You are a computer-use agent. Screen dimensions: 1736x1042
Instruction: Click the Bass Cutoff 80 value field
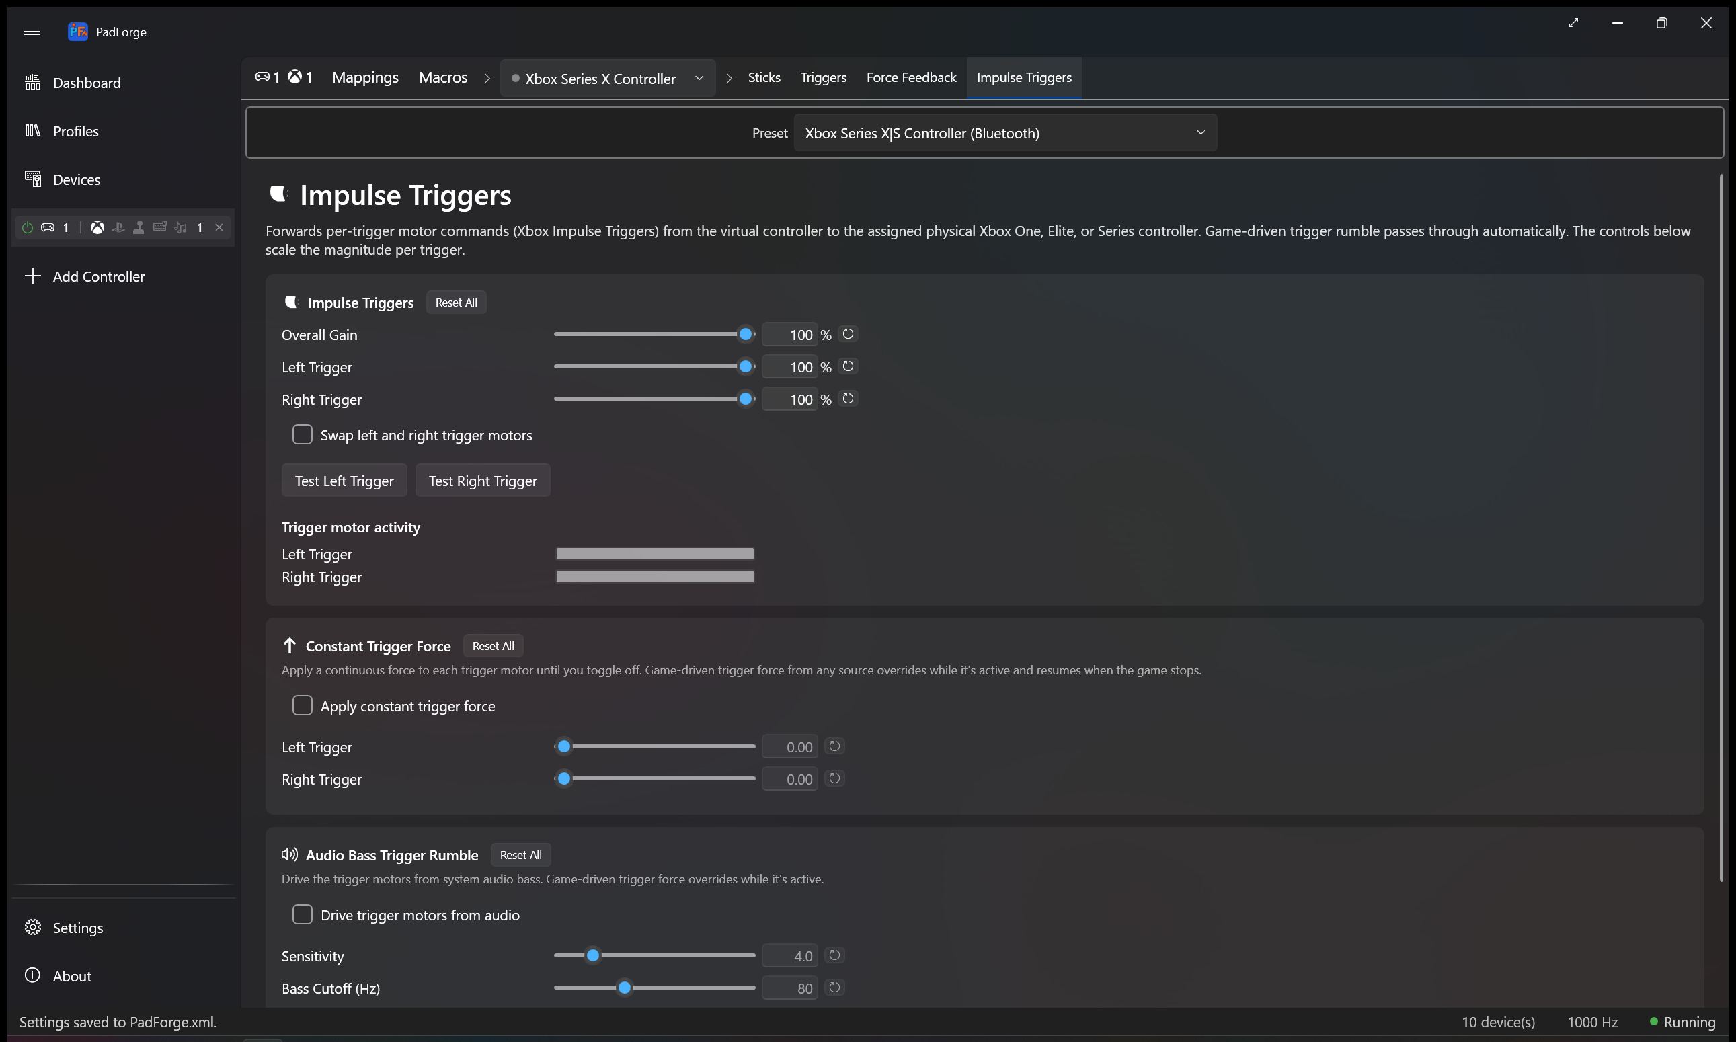coord(790,989)
